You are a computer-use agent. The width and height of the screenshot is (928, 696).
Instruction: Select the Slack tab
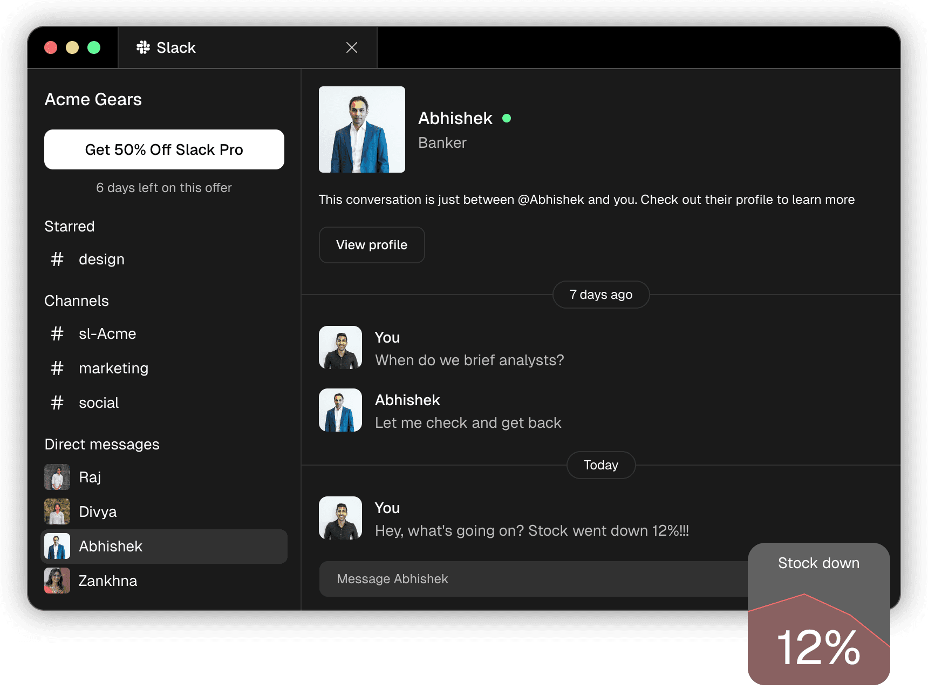point(248,47)
